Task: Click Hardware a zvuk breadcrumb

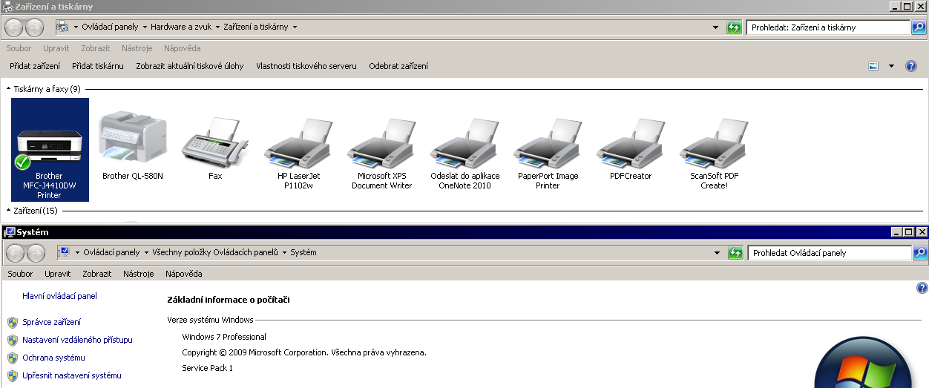Action: coord(181,27)
